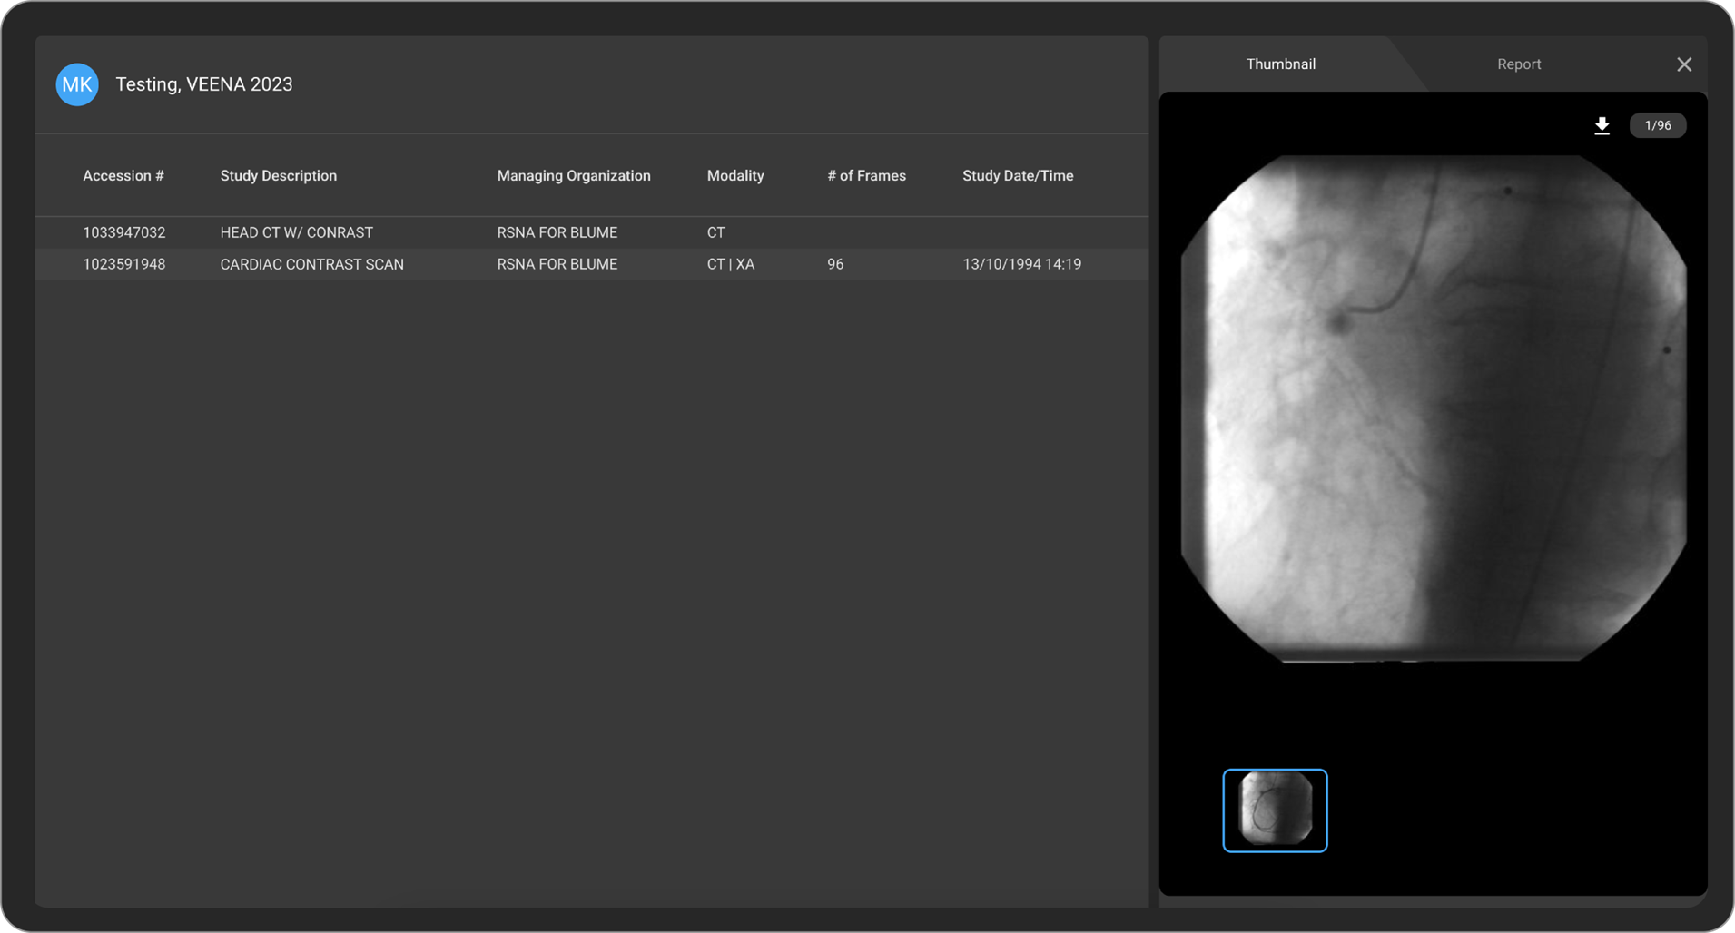
Task: Click accession number 1023591948
Action: click(x=124, y=264)
